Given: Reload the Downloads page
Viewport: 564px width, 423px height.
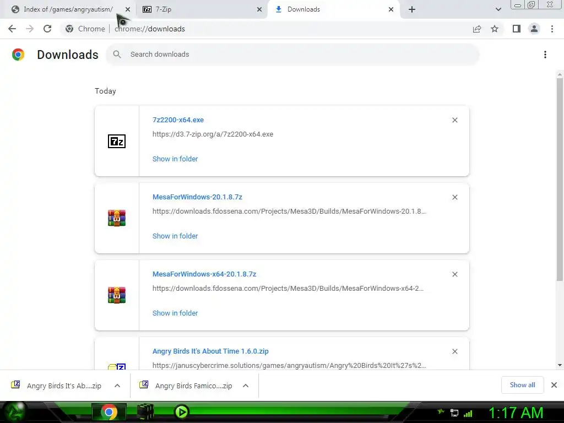Looking at the screenshot, I should [x=47, y=29].
